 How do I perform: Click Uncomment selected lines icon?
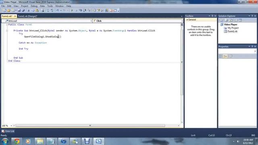tap(52, 10)
